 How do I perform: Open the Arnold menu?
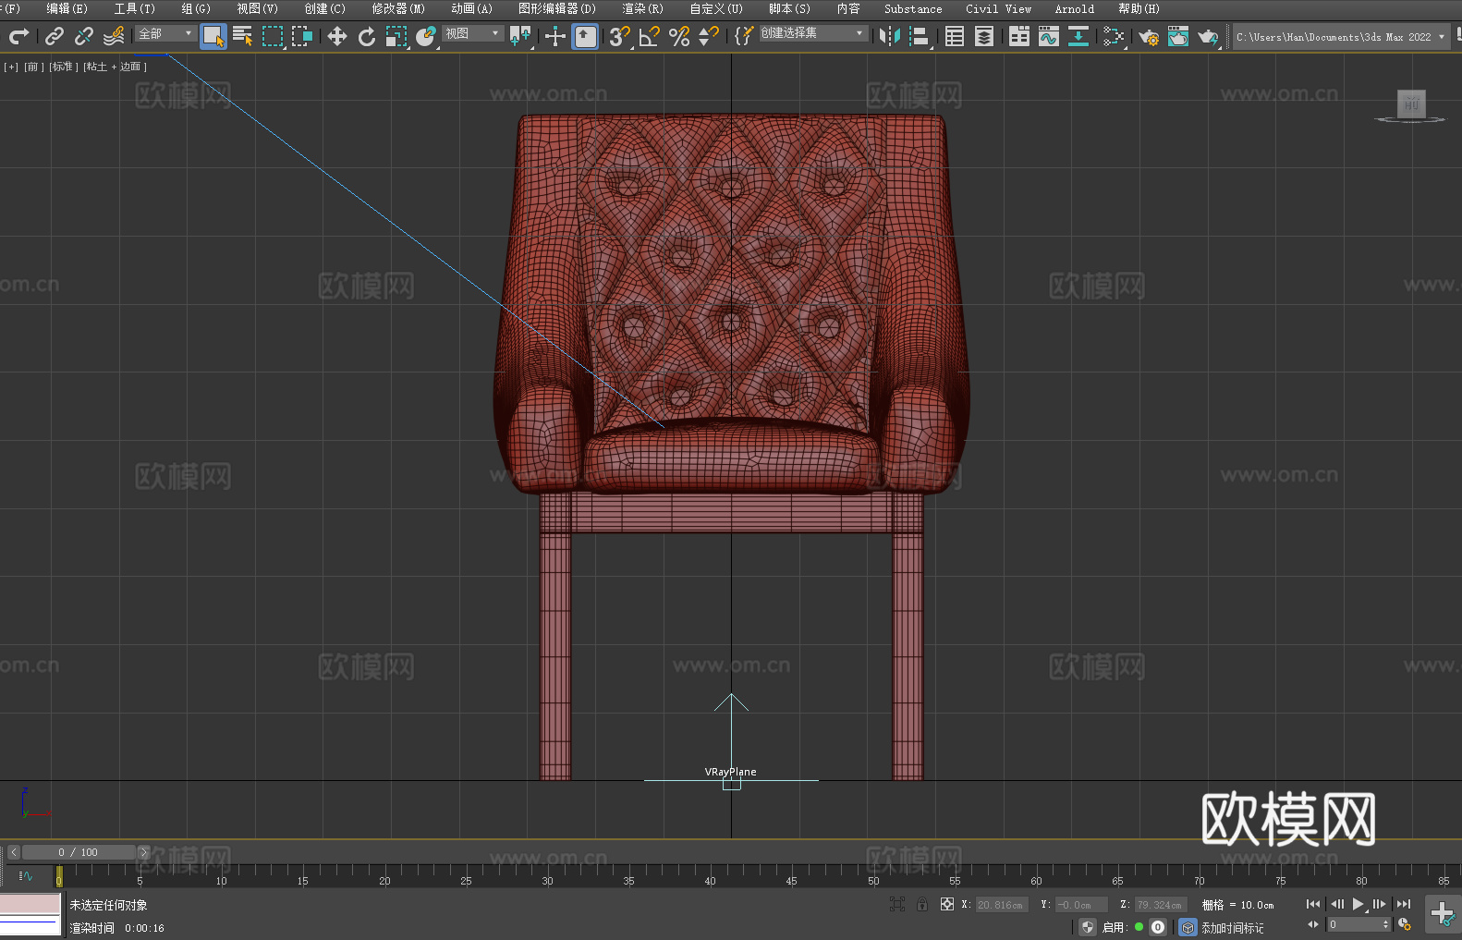pos(1074,8)
